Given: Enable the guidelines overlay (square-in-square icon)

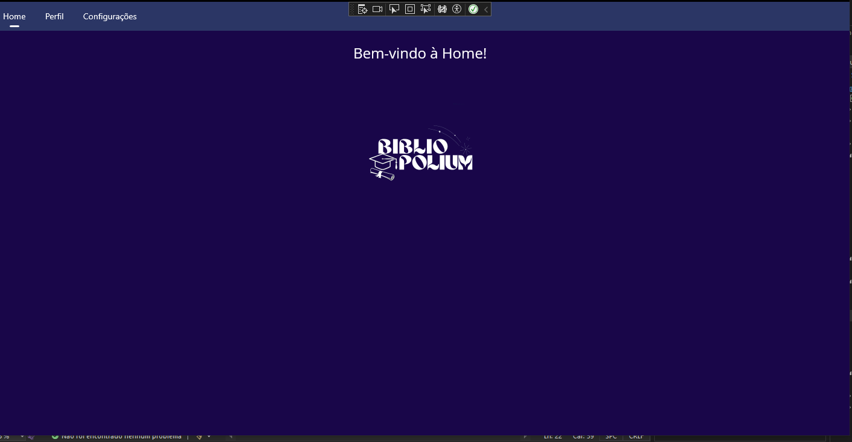Looking at the screenshot, I should coord(411,9).
